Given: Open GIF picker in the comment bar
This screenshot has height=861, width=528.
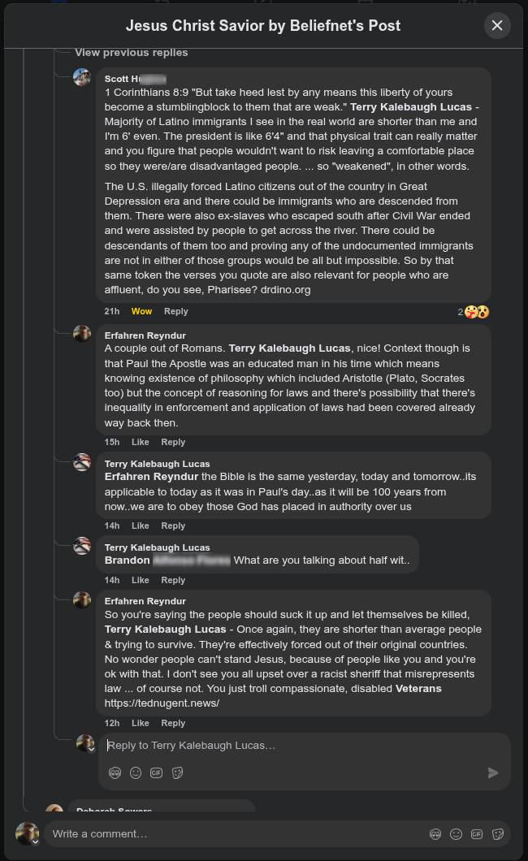Looking at the screenshot, I should [x=477, y=834].
